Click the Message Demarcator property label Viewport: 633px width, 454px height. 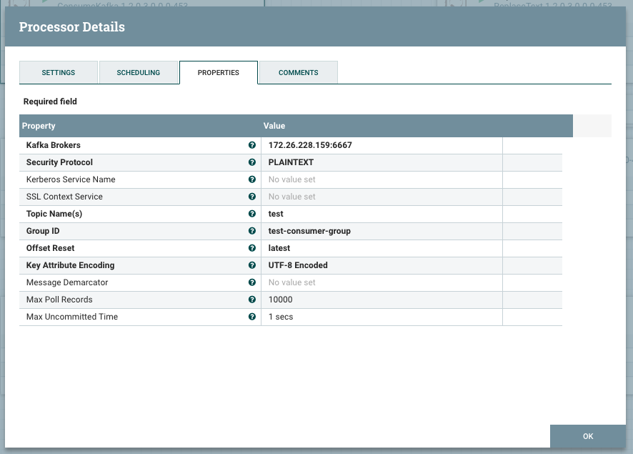67,282
